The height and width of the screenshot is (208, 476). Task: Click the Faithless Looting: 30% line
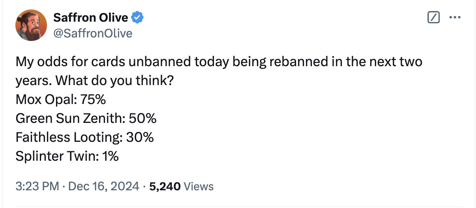[84, 137]
